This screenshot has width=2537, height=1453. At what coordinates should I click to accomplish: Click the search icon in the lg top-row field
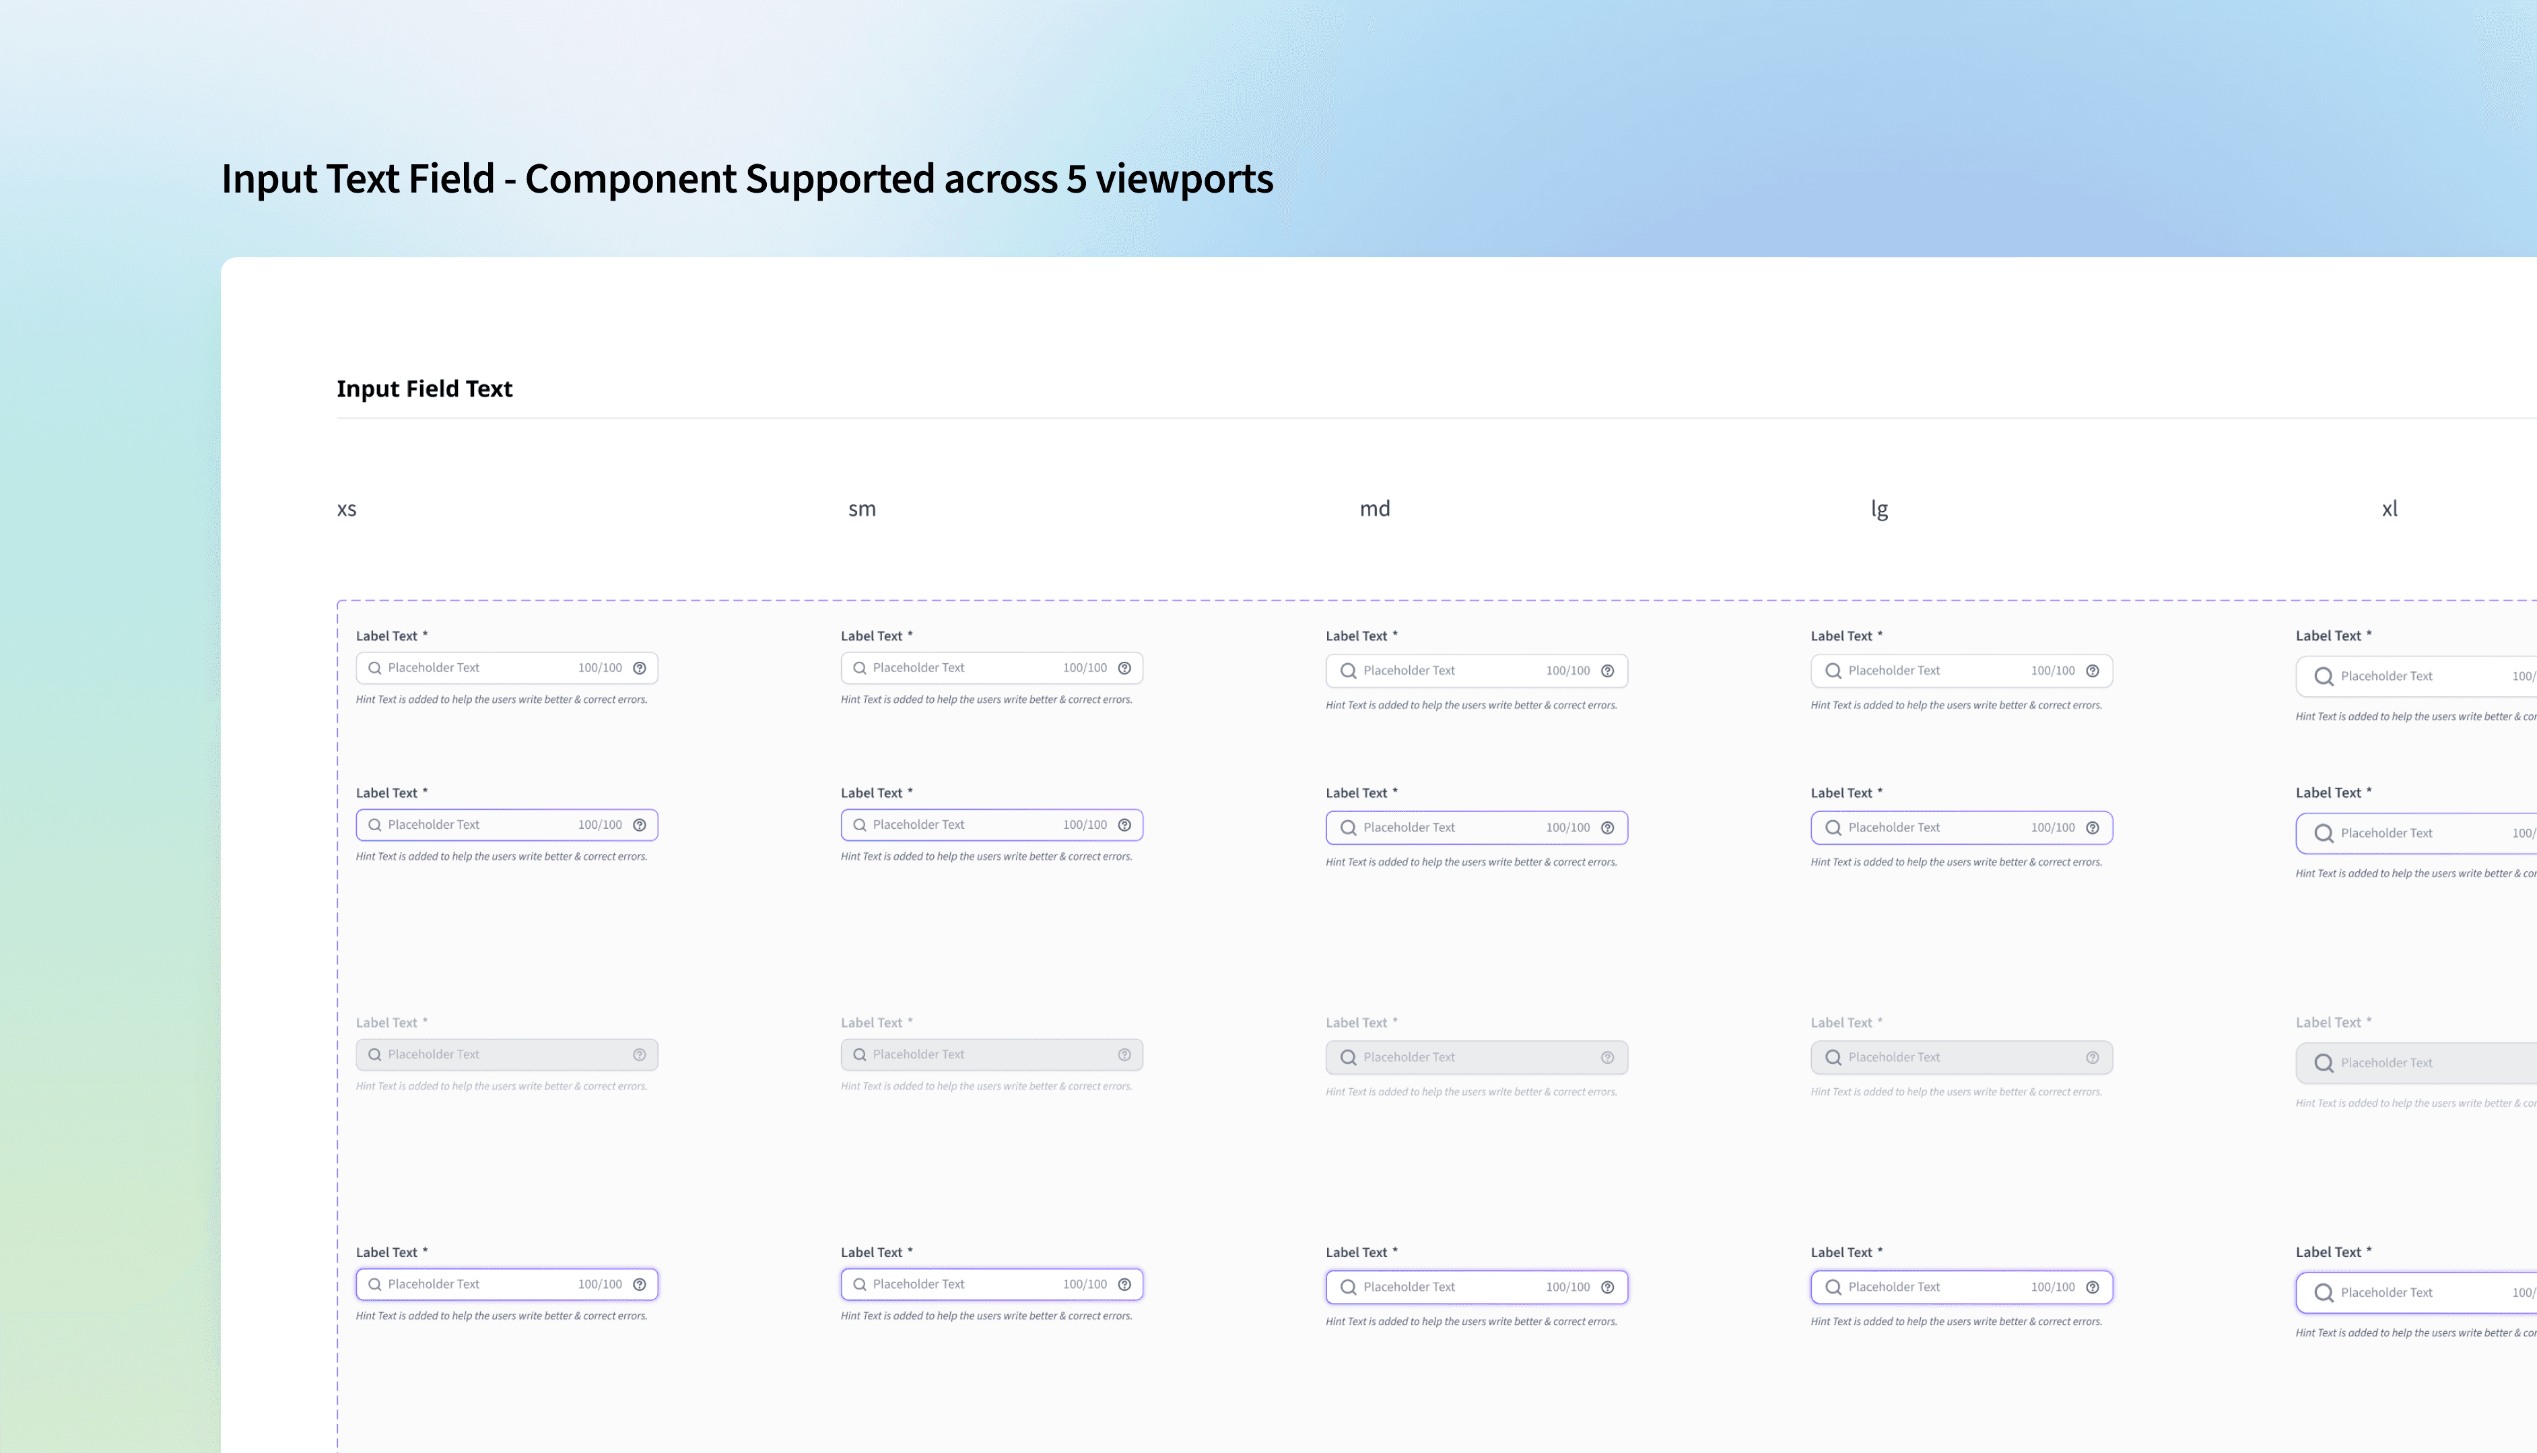[x=1833, y=671]
